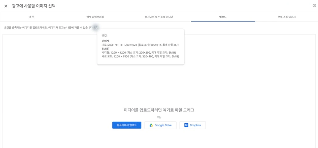Click the Google Drive logo icon

coord(151,125)
